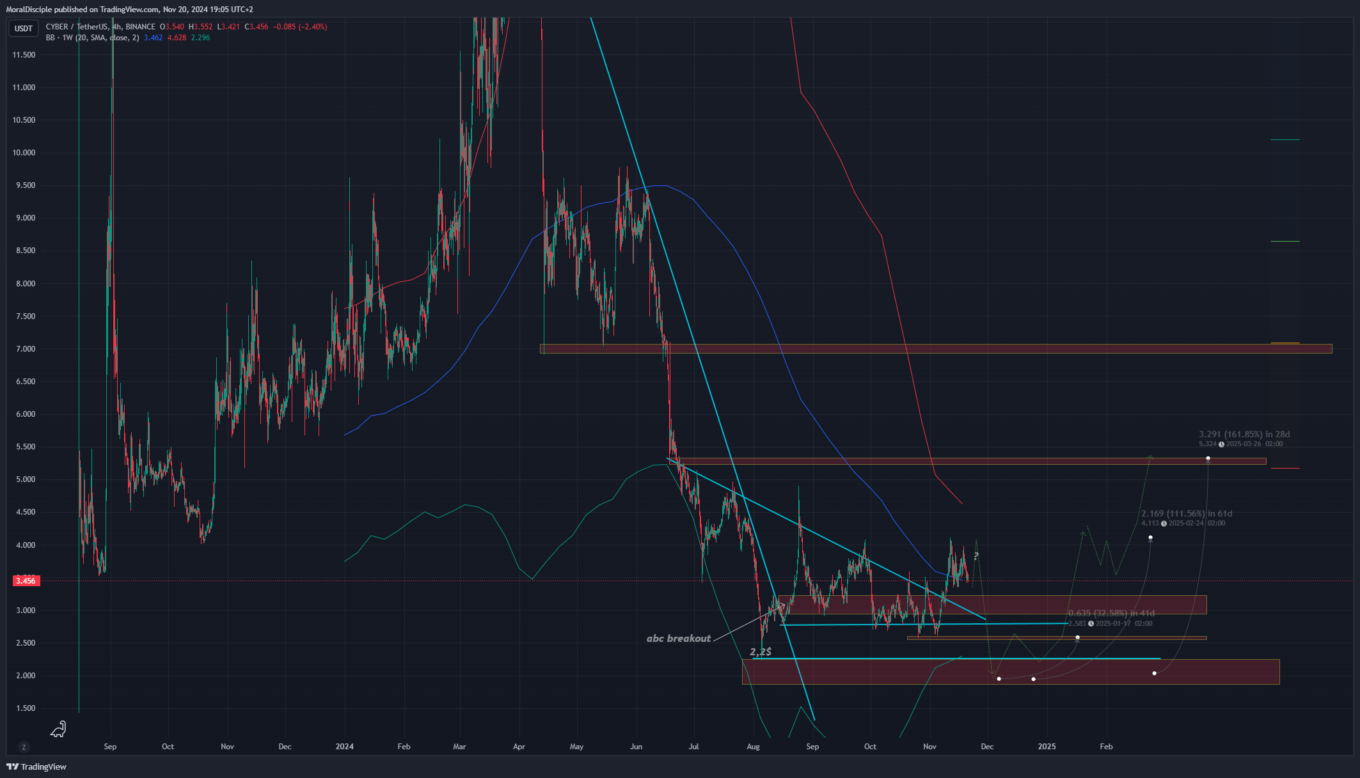This screenshot has height=778, width=1360.
Task: Open the Z timezone icon at axis corner
Action: (x=24, y=747)
